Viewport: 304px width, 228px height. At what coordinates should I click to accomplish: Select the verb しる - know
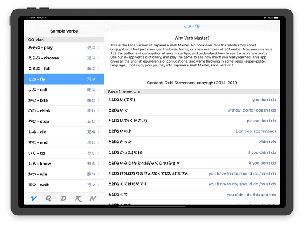[x=64, y=164]
